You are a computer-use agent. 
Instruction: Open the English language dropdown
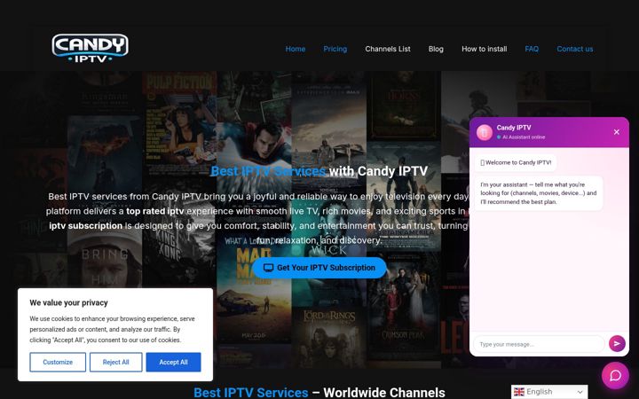pos(549,392)
